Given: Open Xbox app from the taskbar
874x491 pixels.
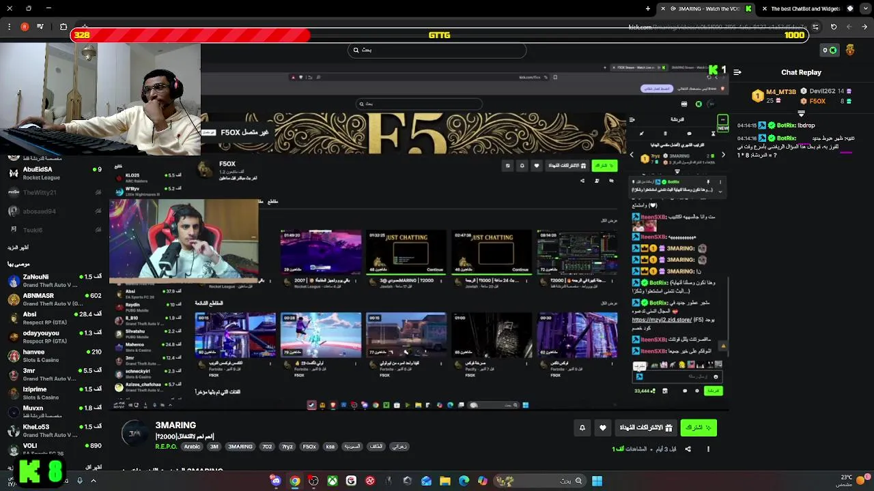Looking at the screenshot, I should pos(333,481).
